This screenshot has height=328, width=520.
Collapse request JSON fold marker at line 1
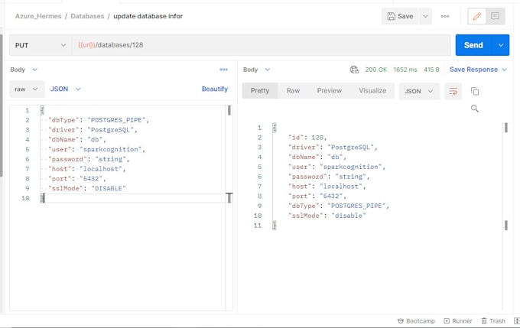42,110
